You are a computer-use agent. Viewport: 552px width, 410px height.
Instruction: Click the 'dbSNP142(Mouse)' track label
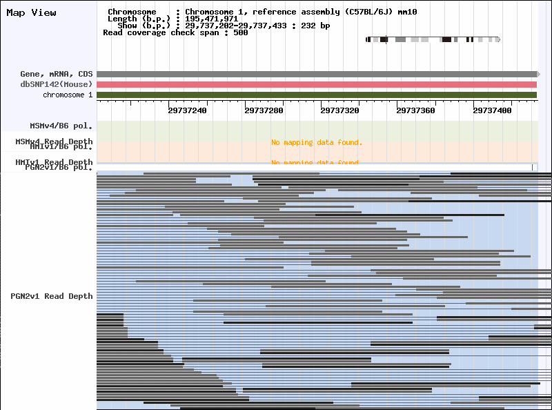pos(57,84)
